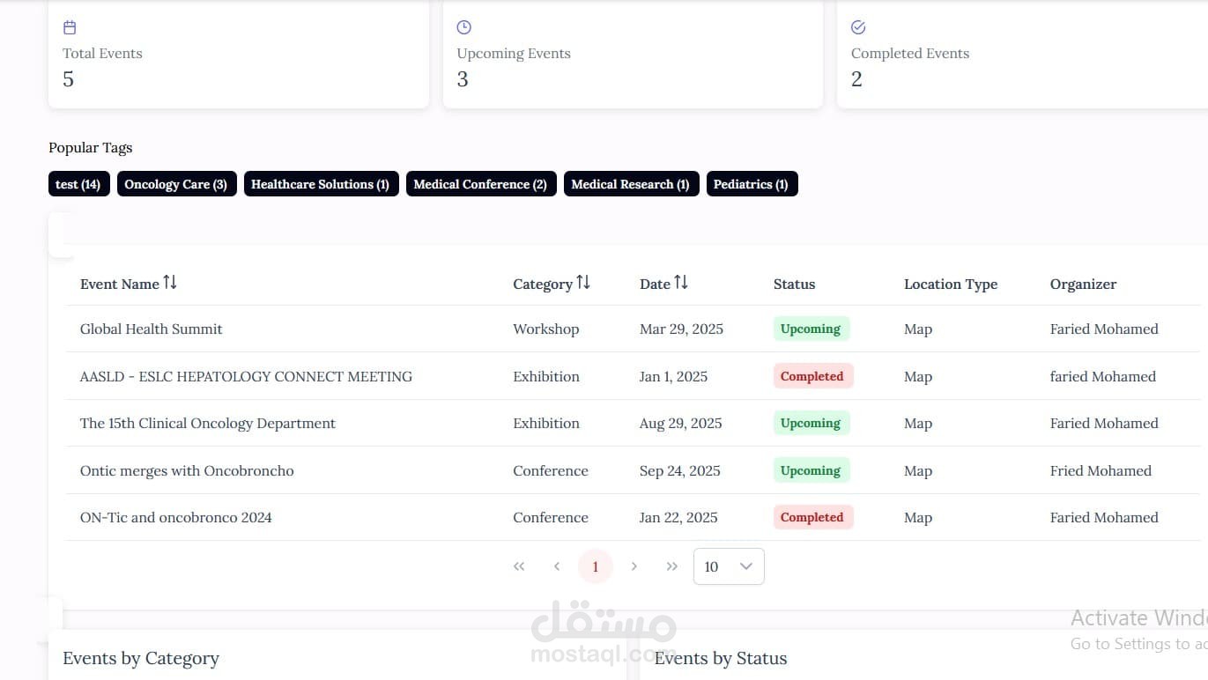Image resolution: width=1208 pixels, height=680 pixels.
Task: Jump to last page of events
Action: (x=671, y=566)
